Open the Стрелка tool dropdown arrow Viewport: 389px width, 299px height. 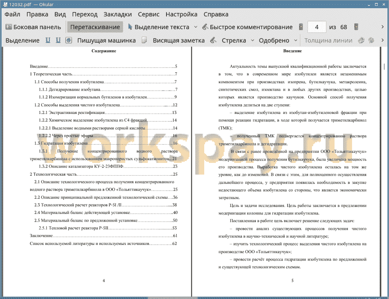252,40
